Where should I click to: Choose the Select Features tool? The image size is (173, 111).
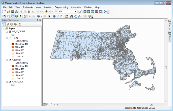[x=39, y=16]
